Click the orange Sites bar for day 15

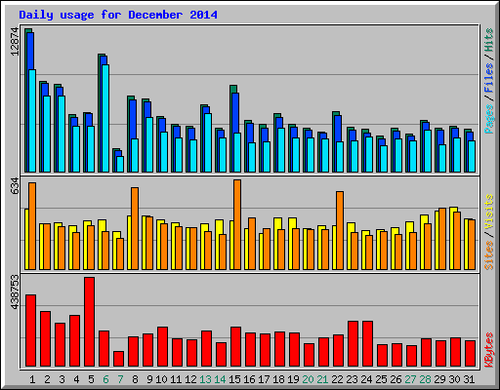(x=237, y=224)
